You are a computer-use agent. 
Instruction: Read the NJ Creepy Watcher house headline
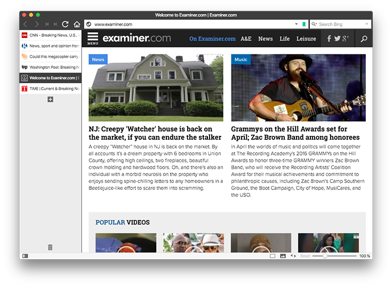tap(155, 133)
